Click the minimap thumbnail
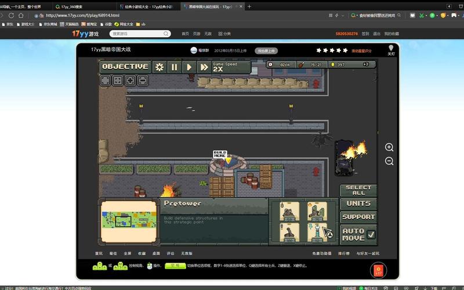This screenshot has width=464, height=290. [128, 221]
